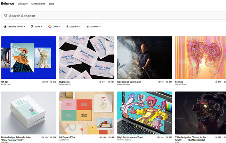Open the Discover menu item
The height and width of the screenshot is (143, 226).
tap(23, 4)
